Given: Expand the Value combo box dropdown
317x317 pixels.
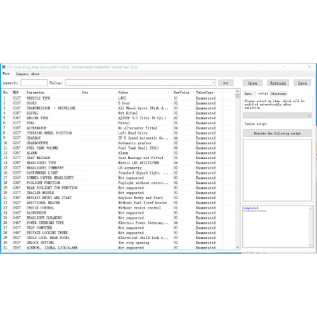Looking at the screenshot, I should pyautogui.click(x=214, y=82).
